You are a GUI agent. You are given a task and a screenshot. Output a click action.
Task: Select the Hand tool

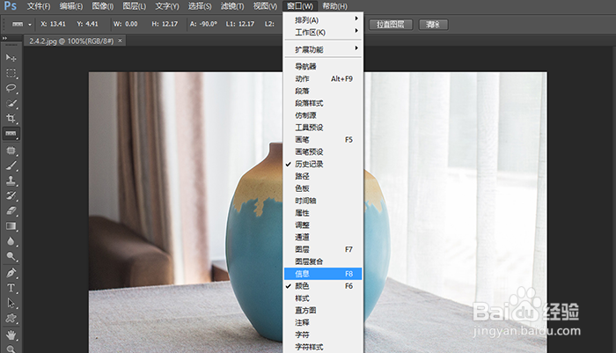(11, 335)
